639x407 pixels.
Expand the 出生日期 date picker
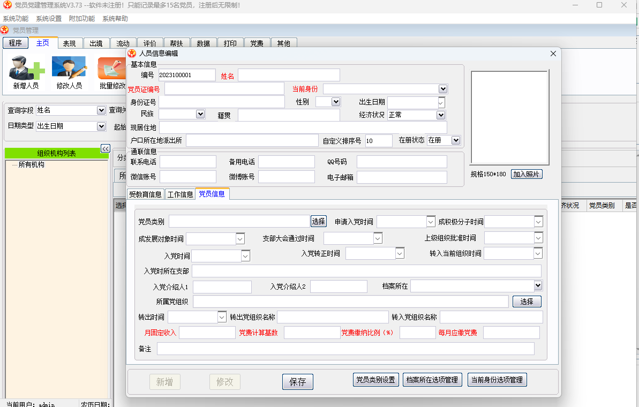click(441, 103)
